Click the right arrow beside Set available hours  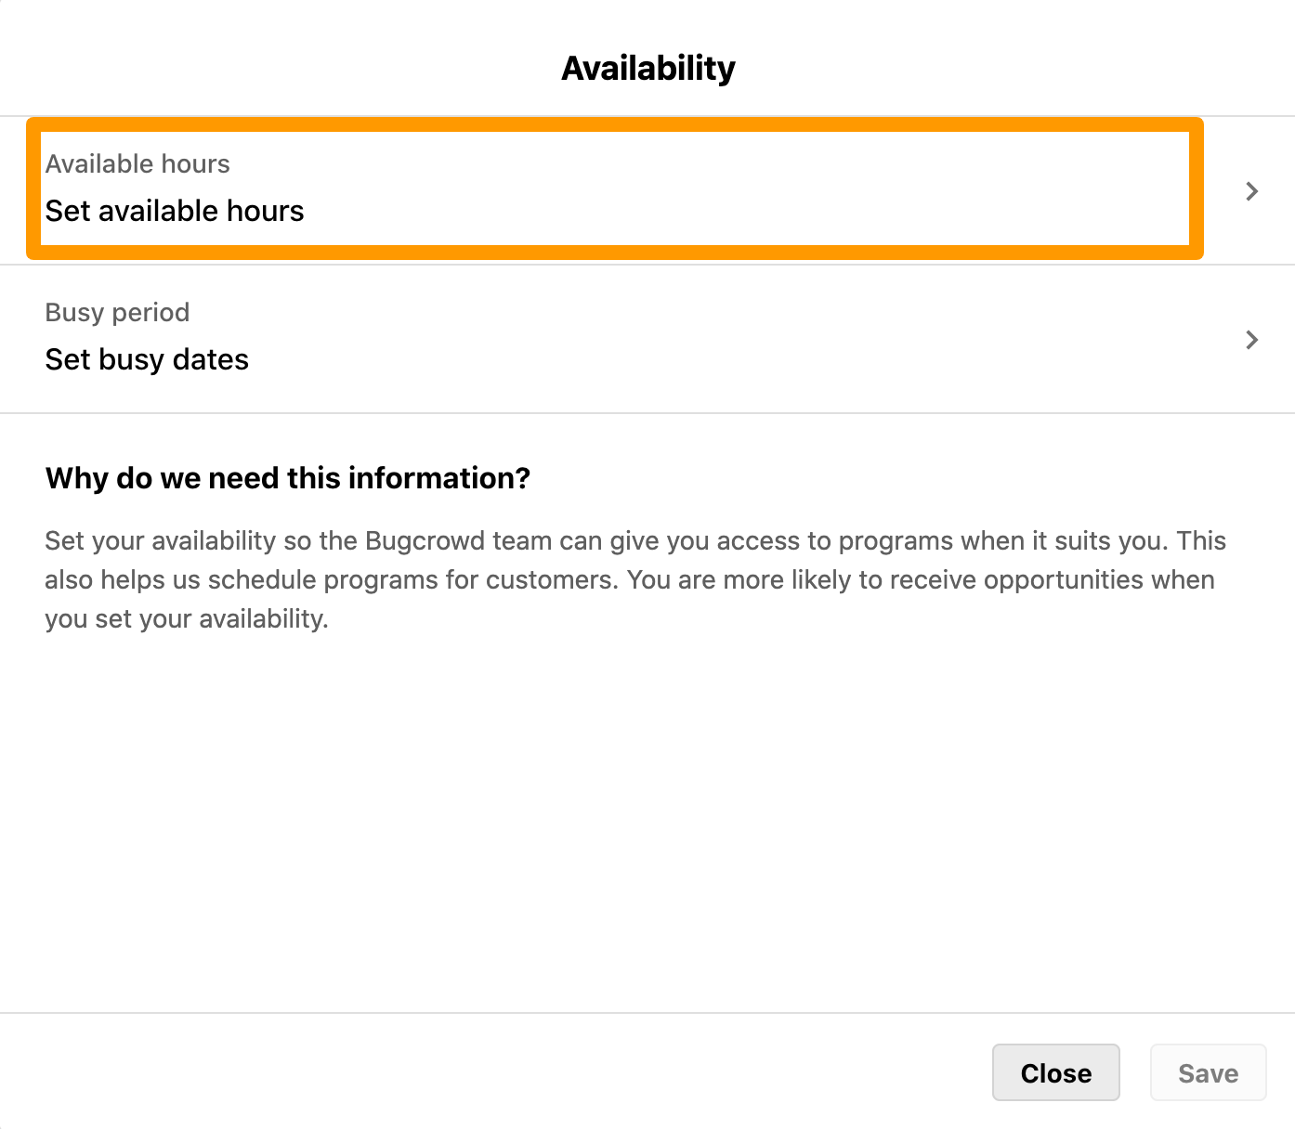coord(1252,190)
